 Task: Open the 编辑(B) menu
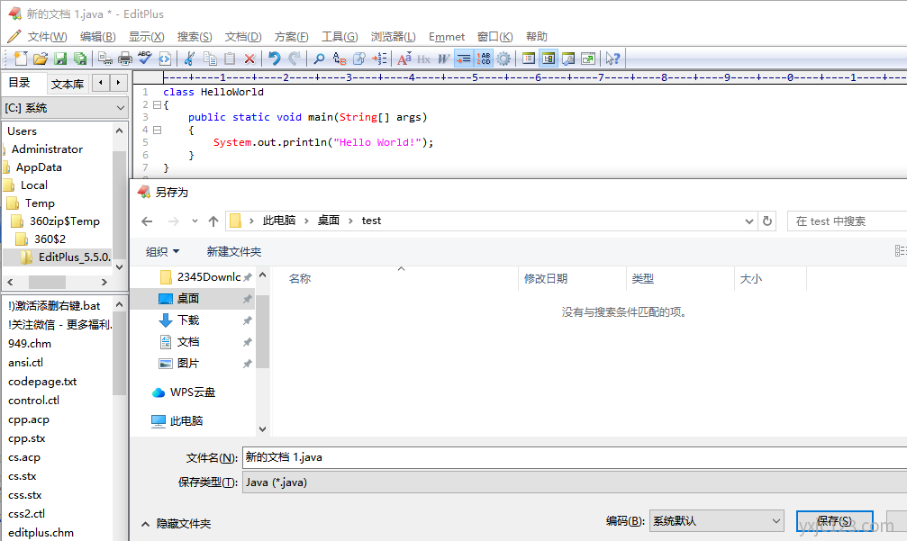(x=98, y=36)
